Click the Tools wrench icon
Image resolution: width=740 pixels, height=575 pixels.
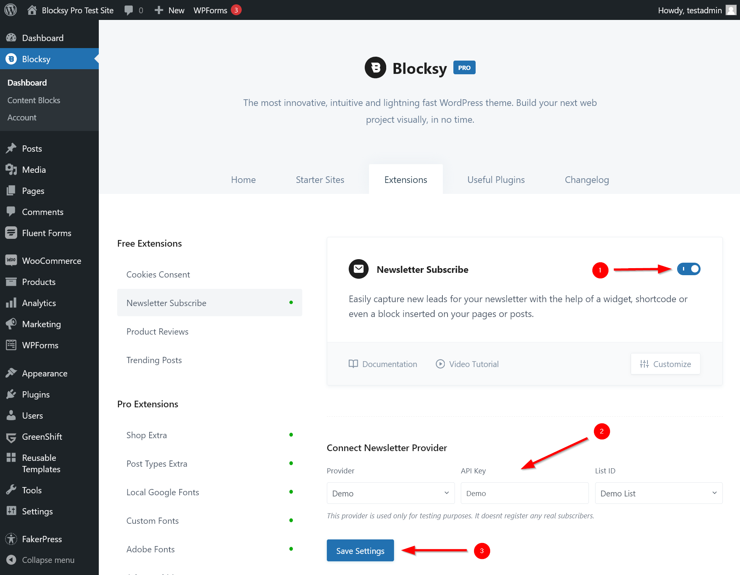[11, 490]
